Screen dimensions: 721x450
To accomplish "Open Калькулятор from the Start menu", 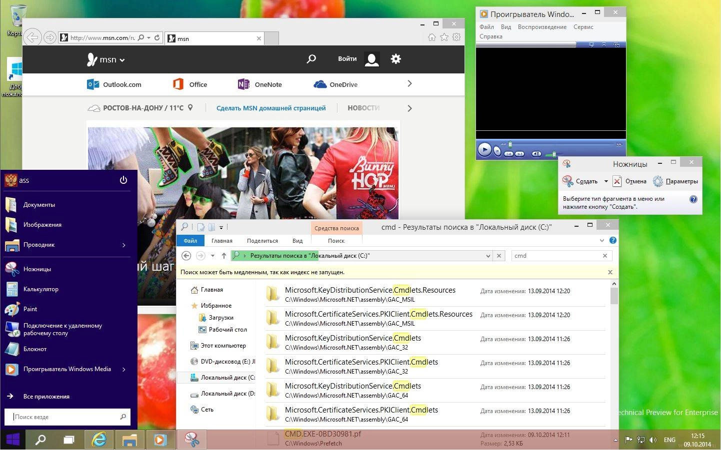I will click(68, 289).
